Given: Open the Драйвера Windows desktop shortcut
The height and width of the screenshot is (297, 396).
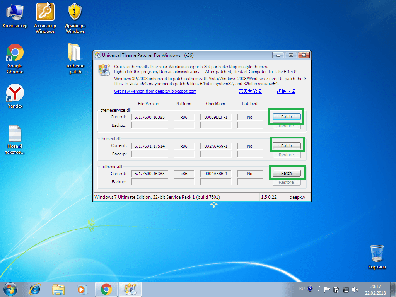Looking at the screenshot, I should click(x=75, y=12).
